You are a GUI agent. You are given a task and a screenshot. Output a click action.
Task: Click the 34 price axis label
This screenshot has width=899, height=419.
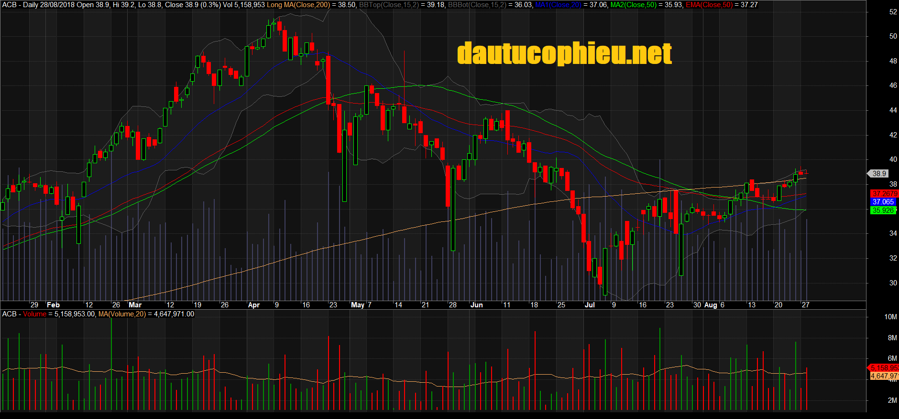click(893, 233)
